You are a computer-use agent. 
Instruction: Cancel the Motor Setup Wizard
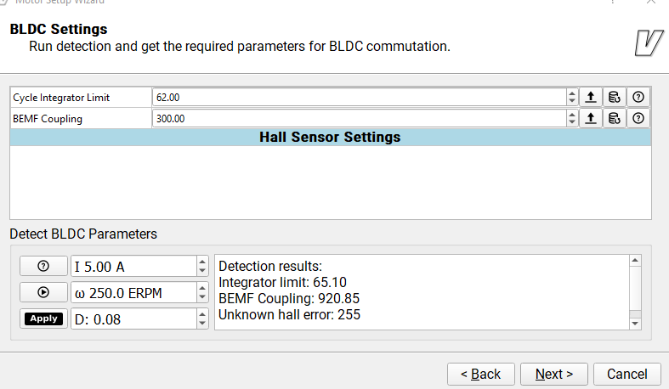(x=627, y=374)
